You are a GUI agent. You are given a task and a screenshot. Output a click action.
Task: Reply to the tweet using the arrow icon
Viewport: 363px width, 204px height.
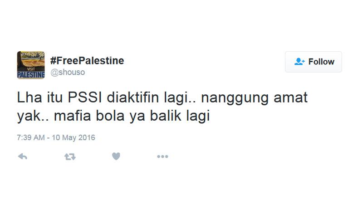[22, 156]
